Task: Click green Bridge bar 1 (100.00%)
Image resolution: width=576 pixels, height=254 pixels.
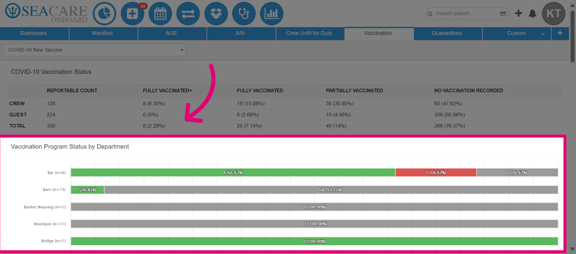Action: (x=314, y=241)
